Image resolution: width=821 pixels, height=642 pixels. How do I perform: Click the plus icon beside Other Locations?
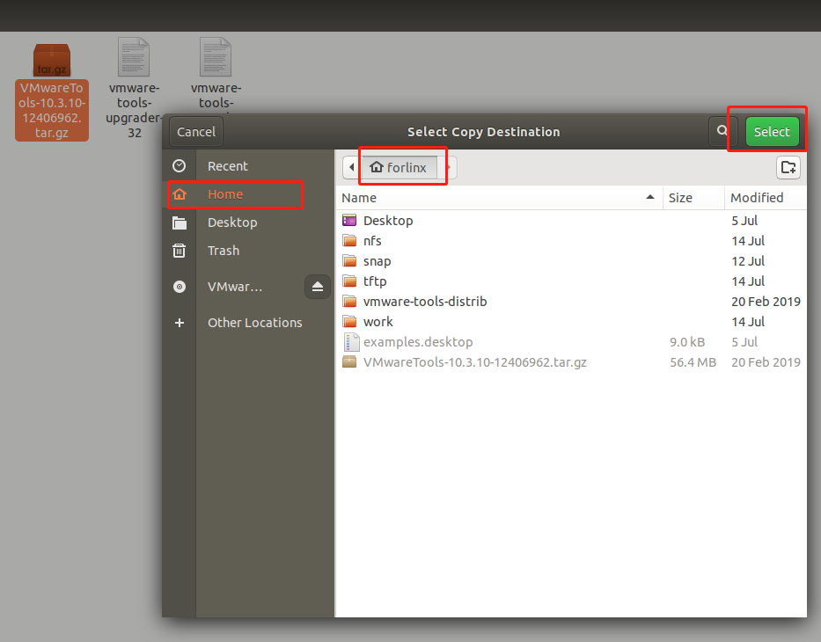pyautogui.click(x=180, y=323)
